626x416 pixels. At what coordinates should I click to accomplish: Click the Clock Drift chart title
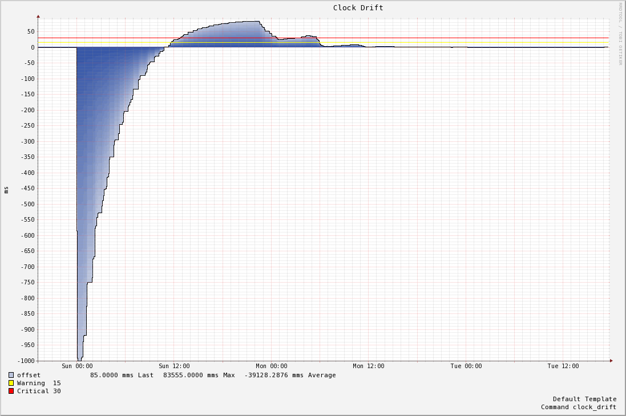click(x=358, y=7)
